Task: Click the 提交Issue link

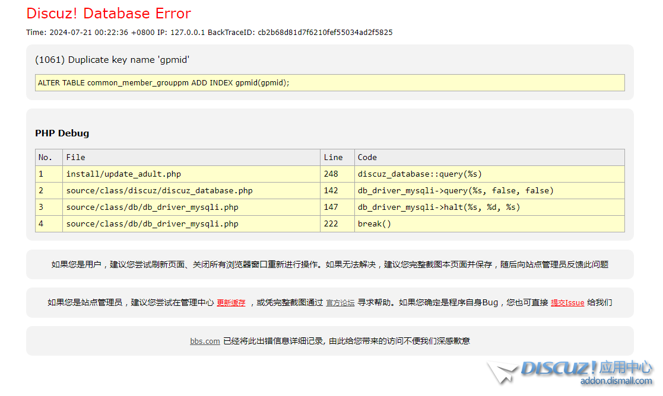Action: tap(567, 303)
